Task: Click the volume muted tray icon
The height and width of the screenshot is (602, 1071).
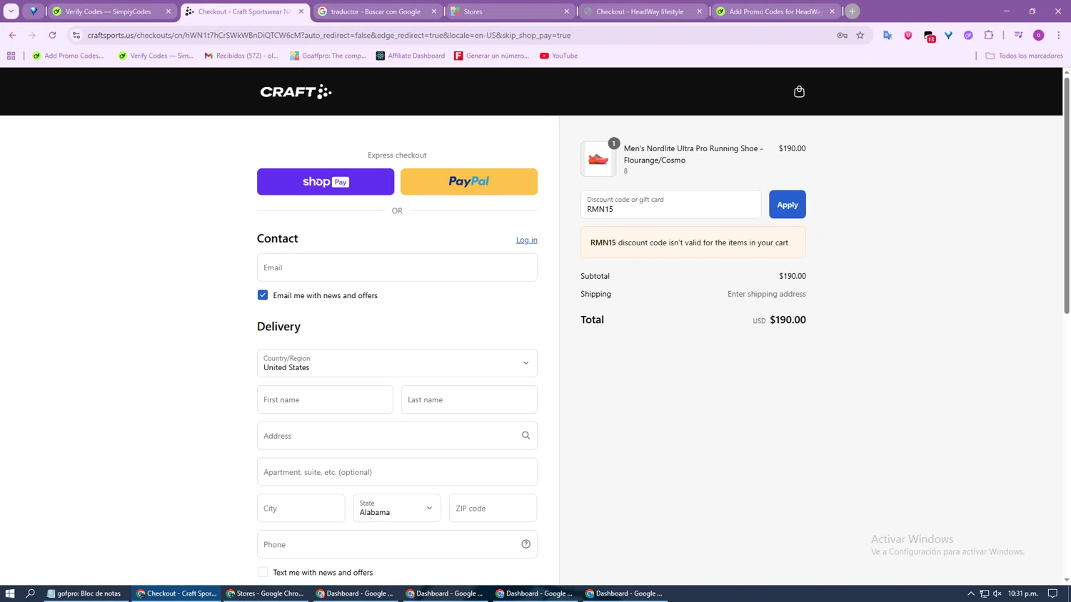Action: tap(997, 593)
